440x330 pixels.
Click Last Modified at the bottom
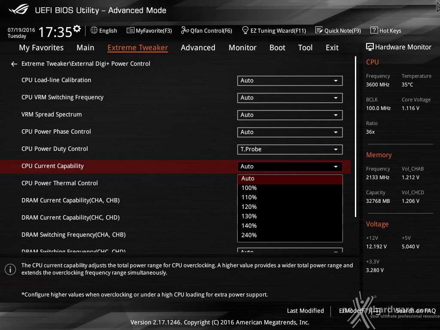[x=306, y=311]
